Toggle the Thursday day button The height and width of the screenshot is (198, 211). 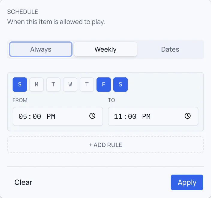click(87, 85)
